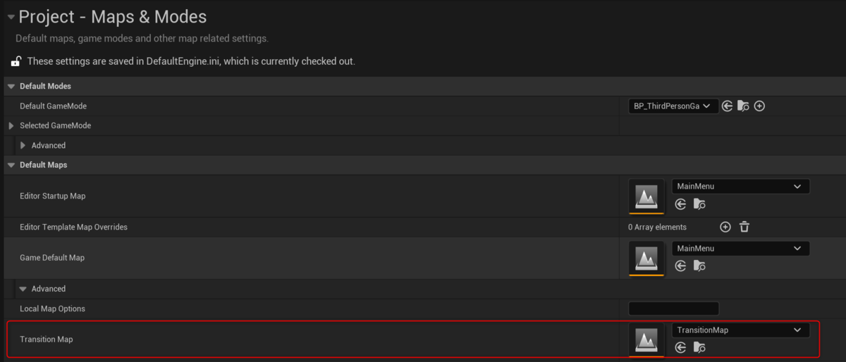Use selected asset for Transition Map

pyautogui.click(x=680, y=347)
